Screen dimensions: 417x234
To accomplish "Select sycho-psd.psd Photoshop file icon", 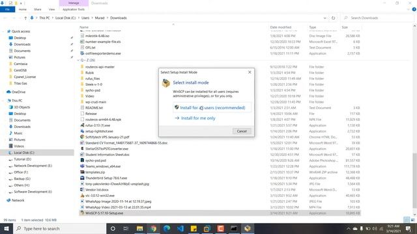I will tap(82, 161).
